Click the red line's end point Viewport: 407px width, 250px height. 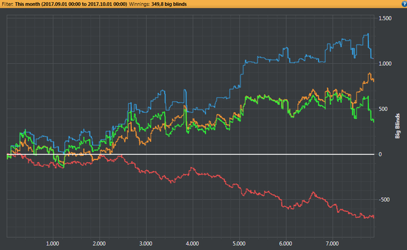tap(373, 217)
